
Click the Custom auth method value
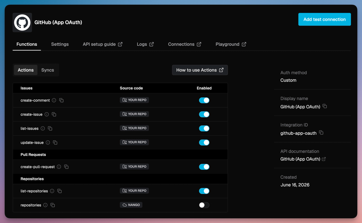tap(288, 80)
